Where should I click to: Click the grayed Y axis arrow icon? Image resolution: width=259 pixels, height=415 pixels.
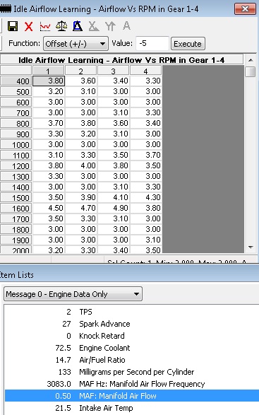point(110,26)
